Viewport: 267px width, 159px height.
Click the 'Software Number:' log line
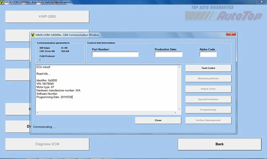[47, 94]
